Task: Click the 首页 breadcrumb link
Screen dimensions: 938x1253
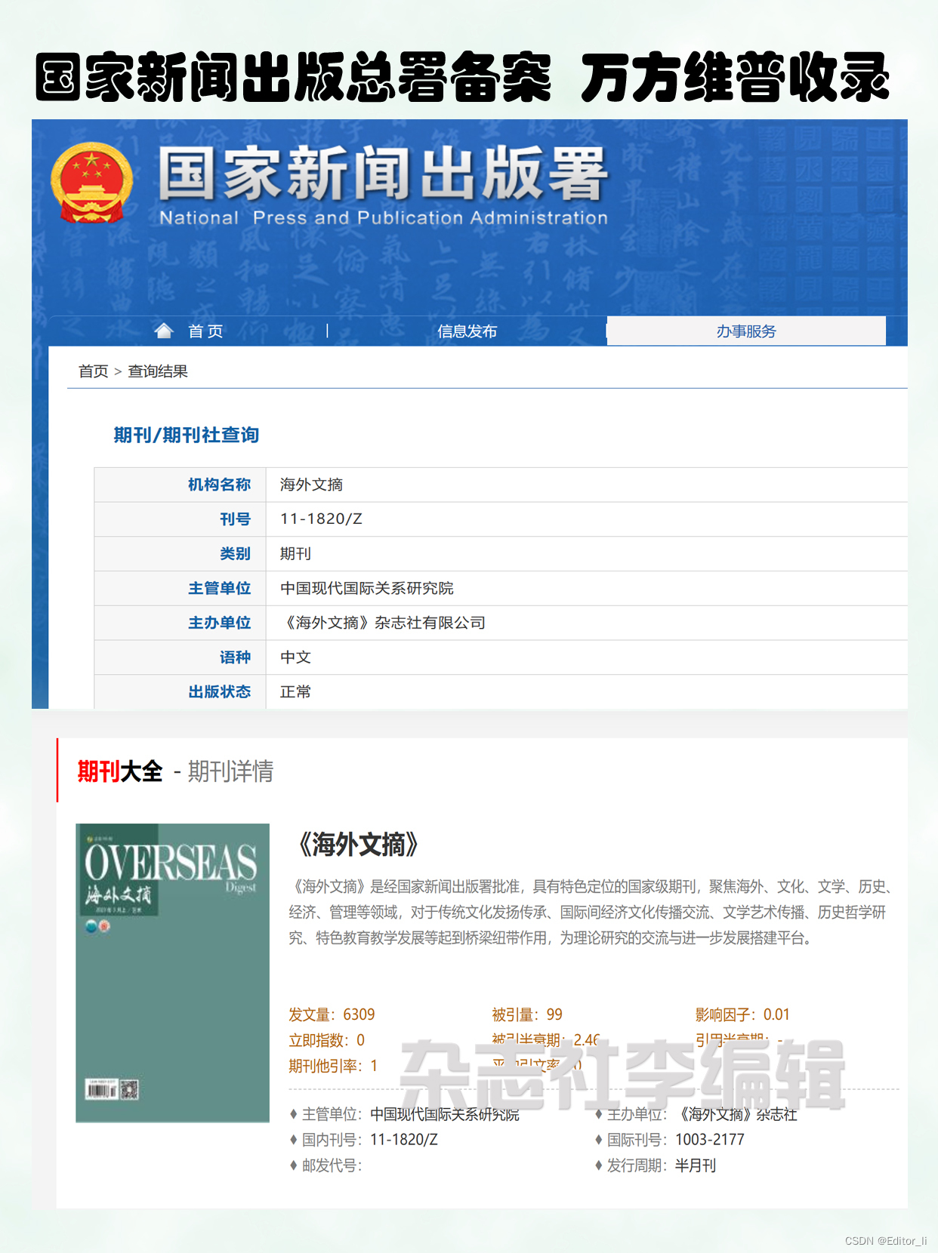Action: tap(94, 371)
